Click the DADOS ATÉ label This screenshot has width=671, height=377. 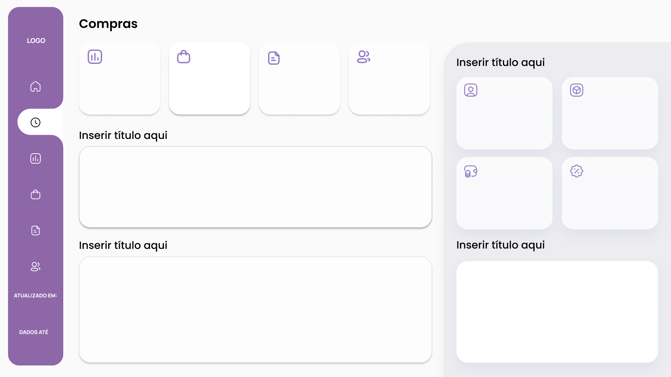[x=34, y=332]
